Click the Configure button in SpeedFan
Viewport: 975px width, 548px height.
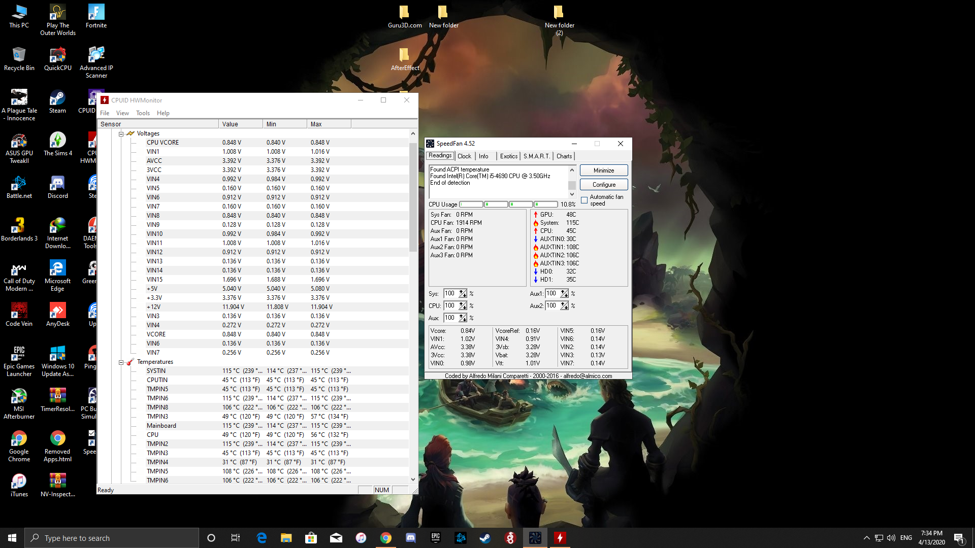(x=604, y=185)
